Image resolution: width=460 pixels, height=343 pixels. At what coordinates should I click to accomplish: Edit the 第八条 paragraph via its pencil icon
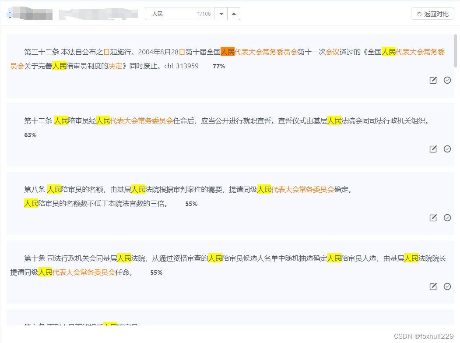click(433, 218)
